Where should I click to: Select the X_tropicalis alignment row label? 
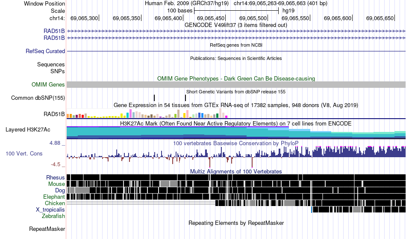pos(50,210)
